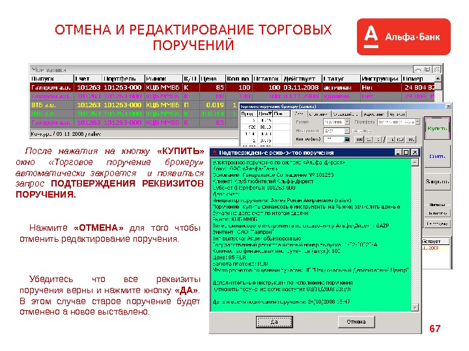Open the Портфель dropdown in the order window

tap(418, 122)
